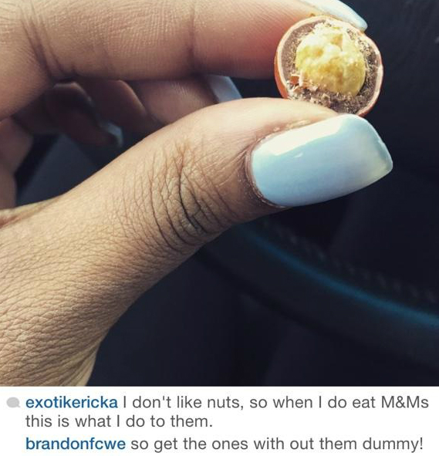Tap the white nail tip on the index finger
The image size is (439, 456).
342,12
